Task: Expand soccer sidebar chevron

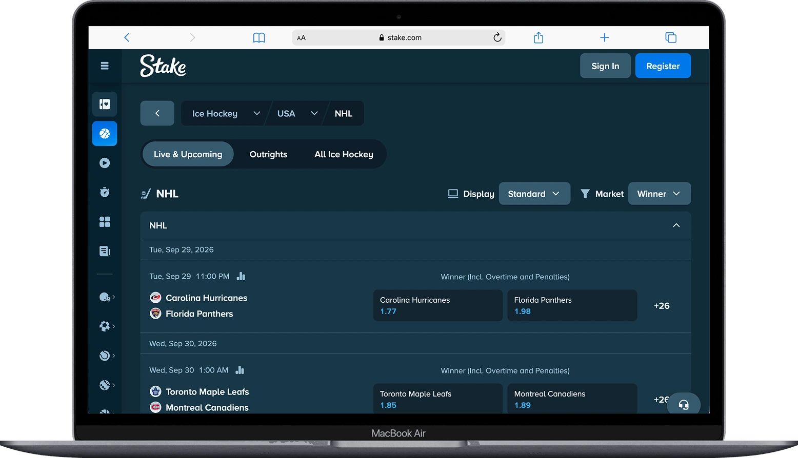Action: (113, 326)
